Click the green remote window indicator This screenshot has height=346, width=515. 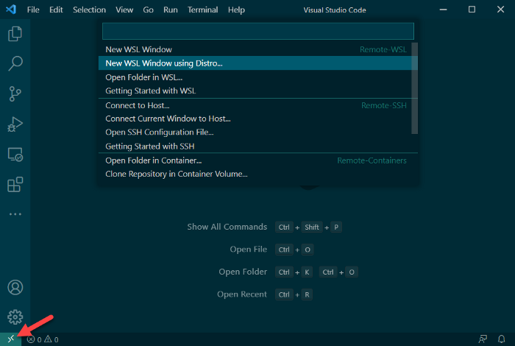point(10,339)
